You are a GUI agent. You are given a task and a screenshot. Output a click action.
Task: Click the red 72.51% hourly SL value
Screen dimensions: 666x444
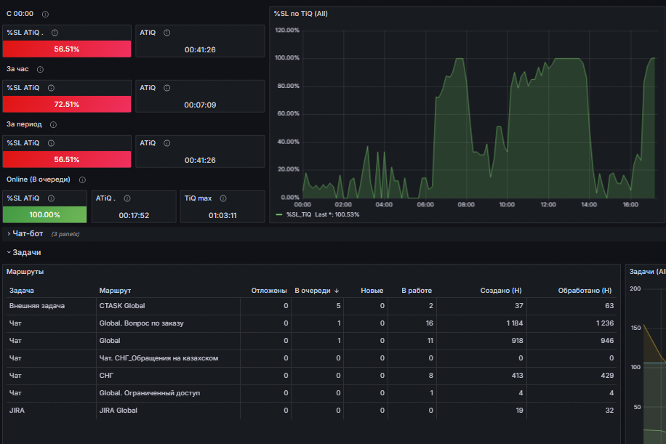[67, 105]
